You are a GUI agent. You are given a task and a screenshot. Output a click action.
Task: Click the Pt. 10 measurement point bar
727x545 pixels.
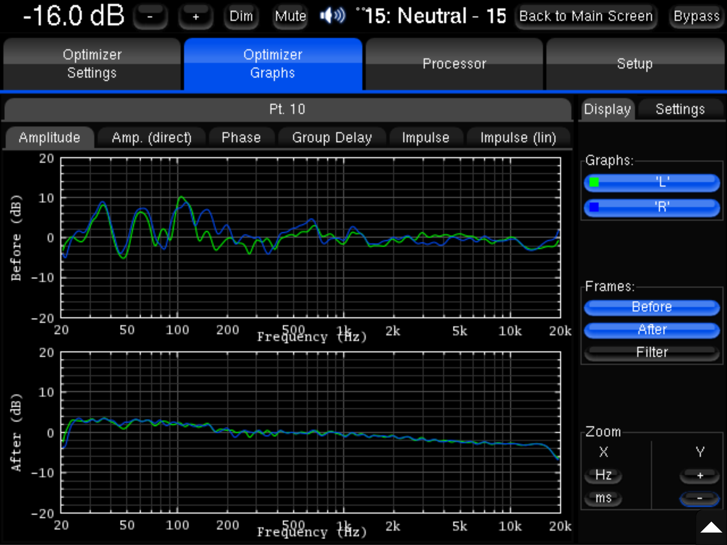click(287, 109)
